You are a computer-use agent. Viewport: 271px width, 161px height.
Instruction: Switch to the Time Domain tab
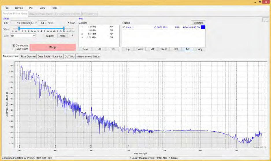pyautogui.click(x=28, y=56)
